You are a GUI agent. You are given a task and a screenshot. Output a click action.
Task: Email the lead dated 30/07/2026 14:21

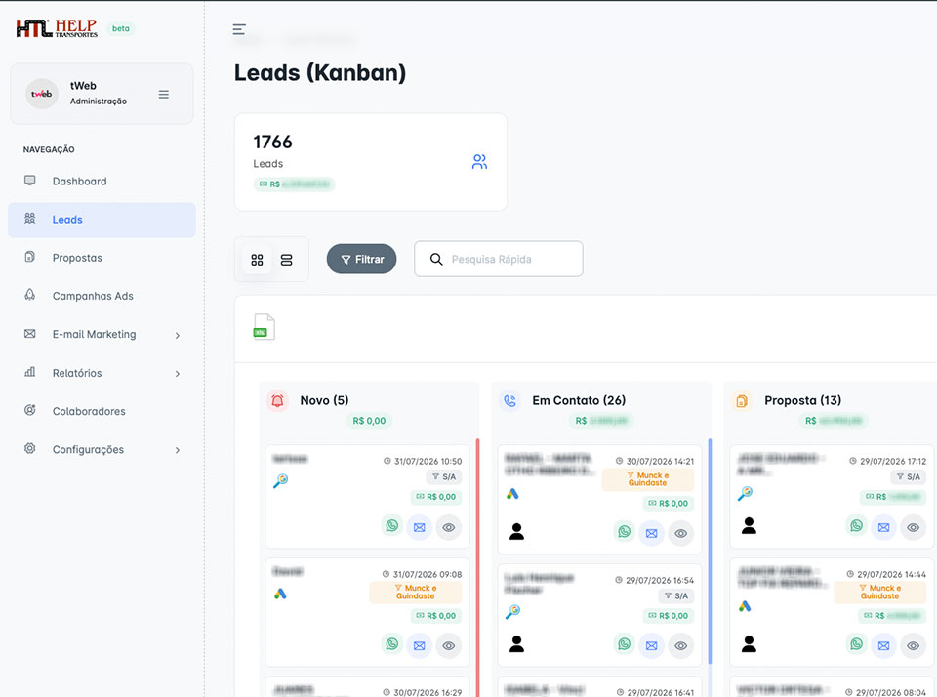click(651, 533)
